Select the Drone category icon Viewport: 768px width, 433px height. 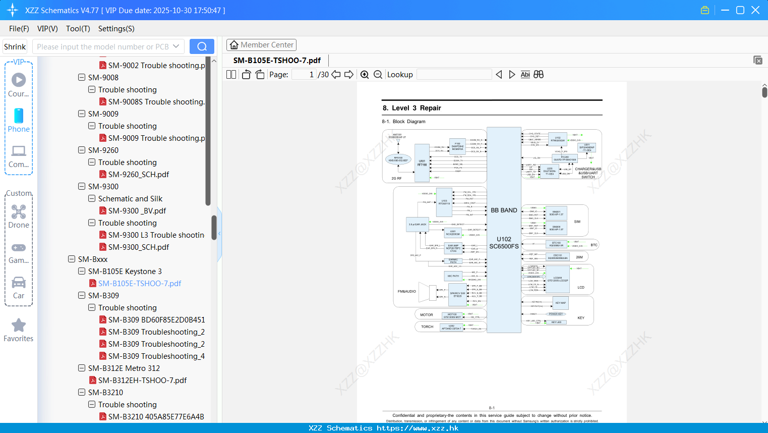click(19, 216)
